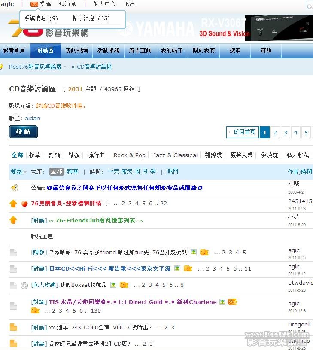Click the red heart icon on 76黑鑽會員 thread
Screen dimensions: 313x350
pyautogui.click(x=24, y=204)
